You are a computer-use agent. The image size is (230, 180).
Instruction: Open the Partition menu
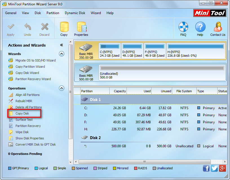click(x=53, y=13)
